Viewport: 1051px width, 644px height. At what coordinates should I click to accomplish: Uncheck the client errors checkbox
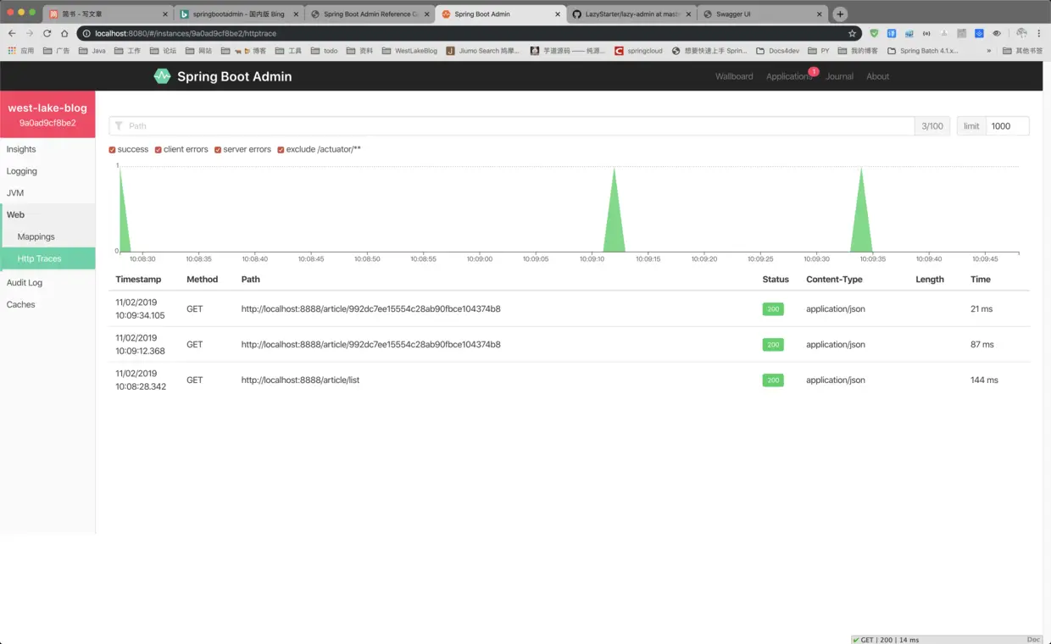point(158,150)
